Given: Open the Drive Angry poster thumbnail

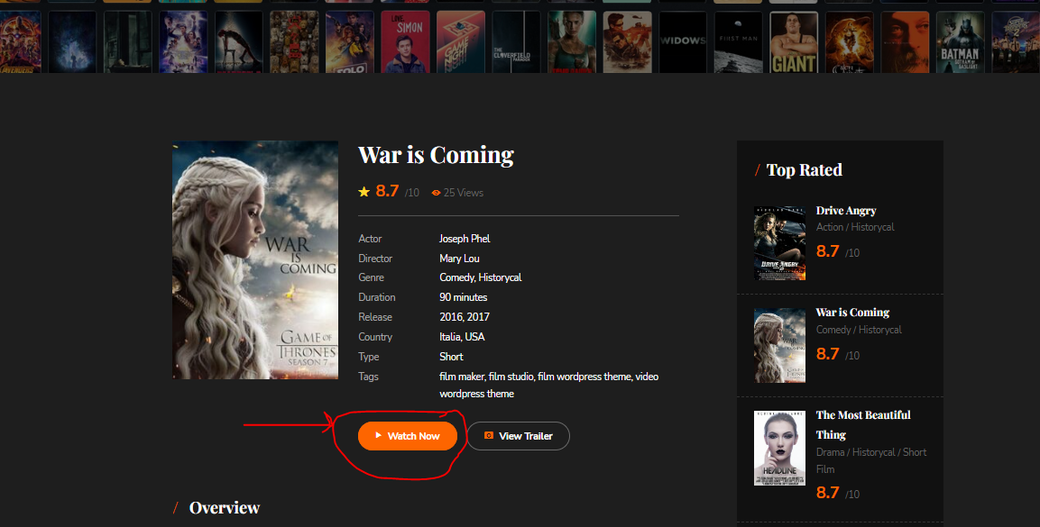Looking at the screenshot, I should point(779,243).
